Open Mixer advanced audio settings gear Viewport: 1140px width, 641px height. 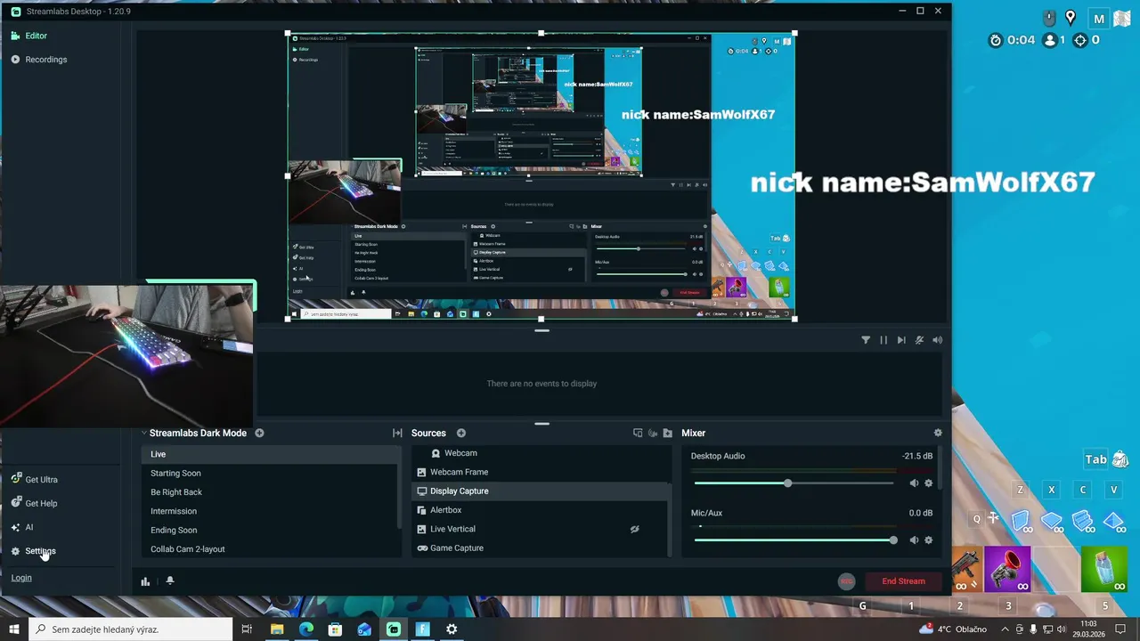[937, 434]
